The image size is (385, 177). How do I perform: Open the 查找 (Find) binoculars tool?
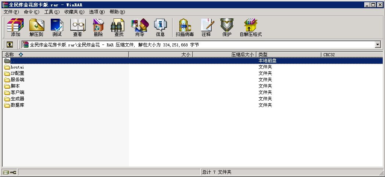click(x=119, y=28)
